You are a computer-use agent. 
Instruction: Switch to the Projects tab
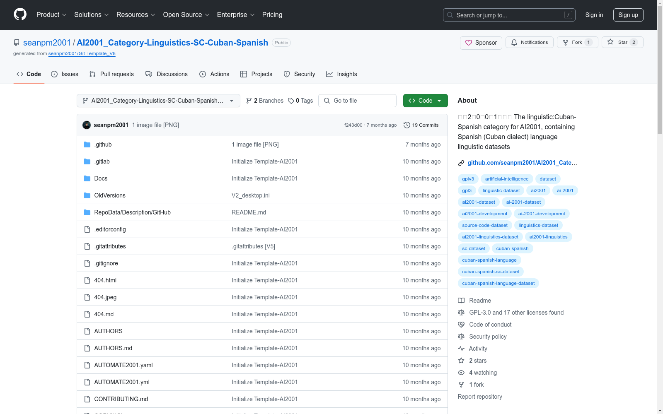[256, 74]
